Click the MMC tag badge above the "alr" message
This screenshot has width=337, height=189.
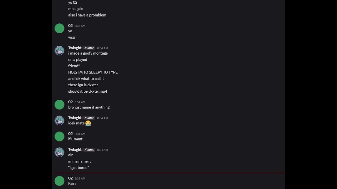89,150
